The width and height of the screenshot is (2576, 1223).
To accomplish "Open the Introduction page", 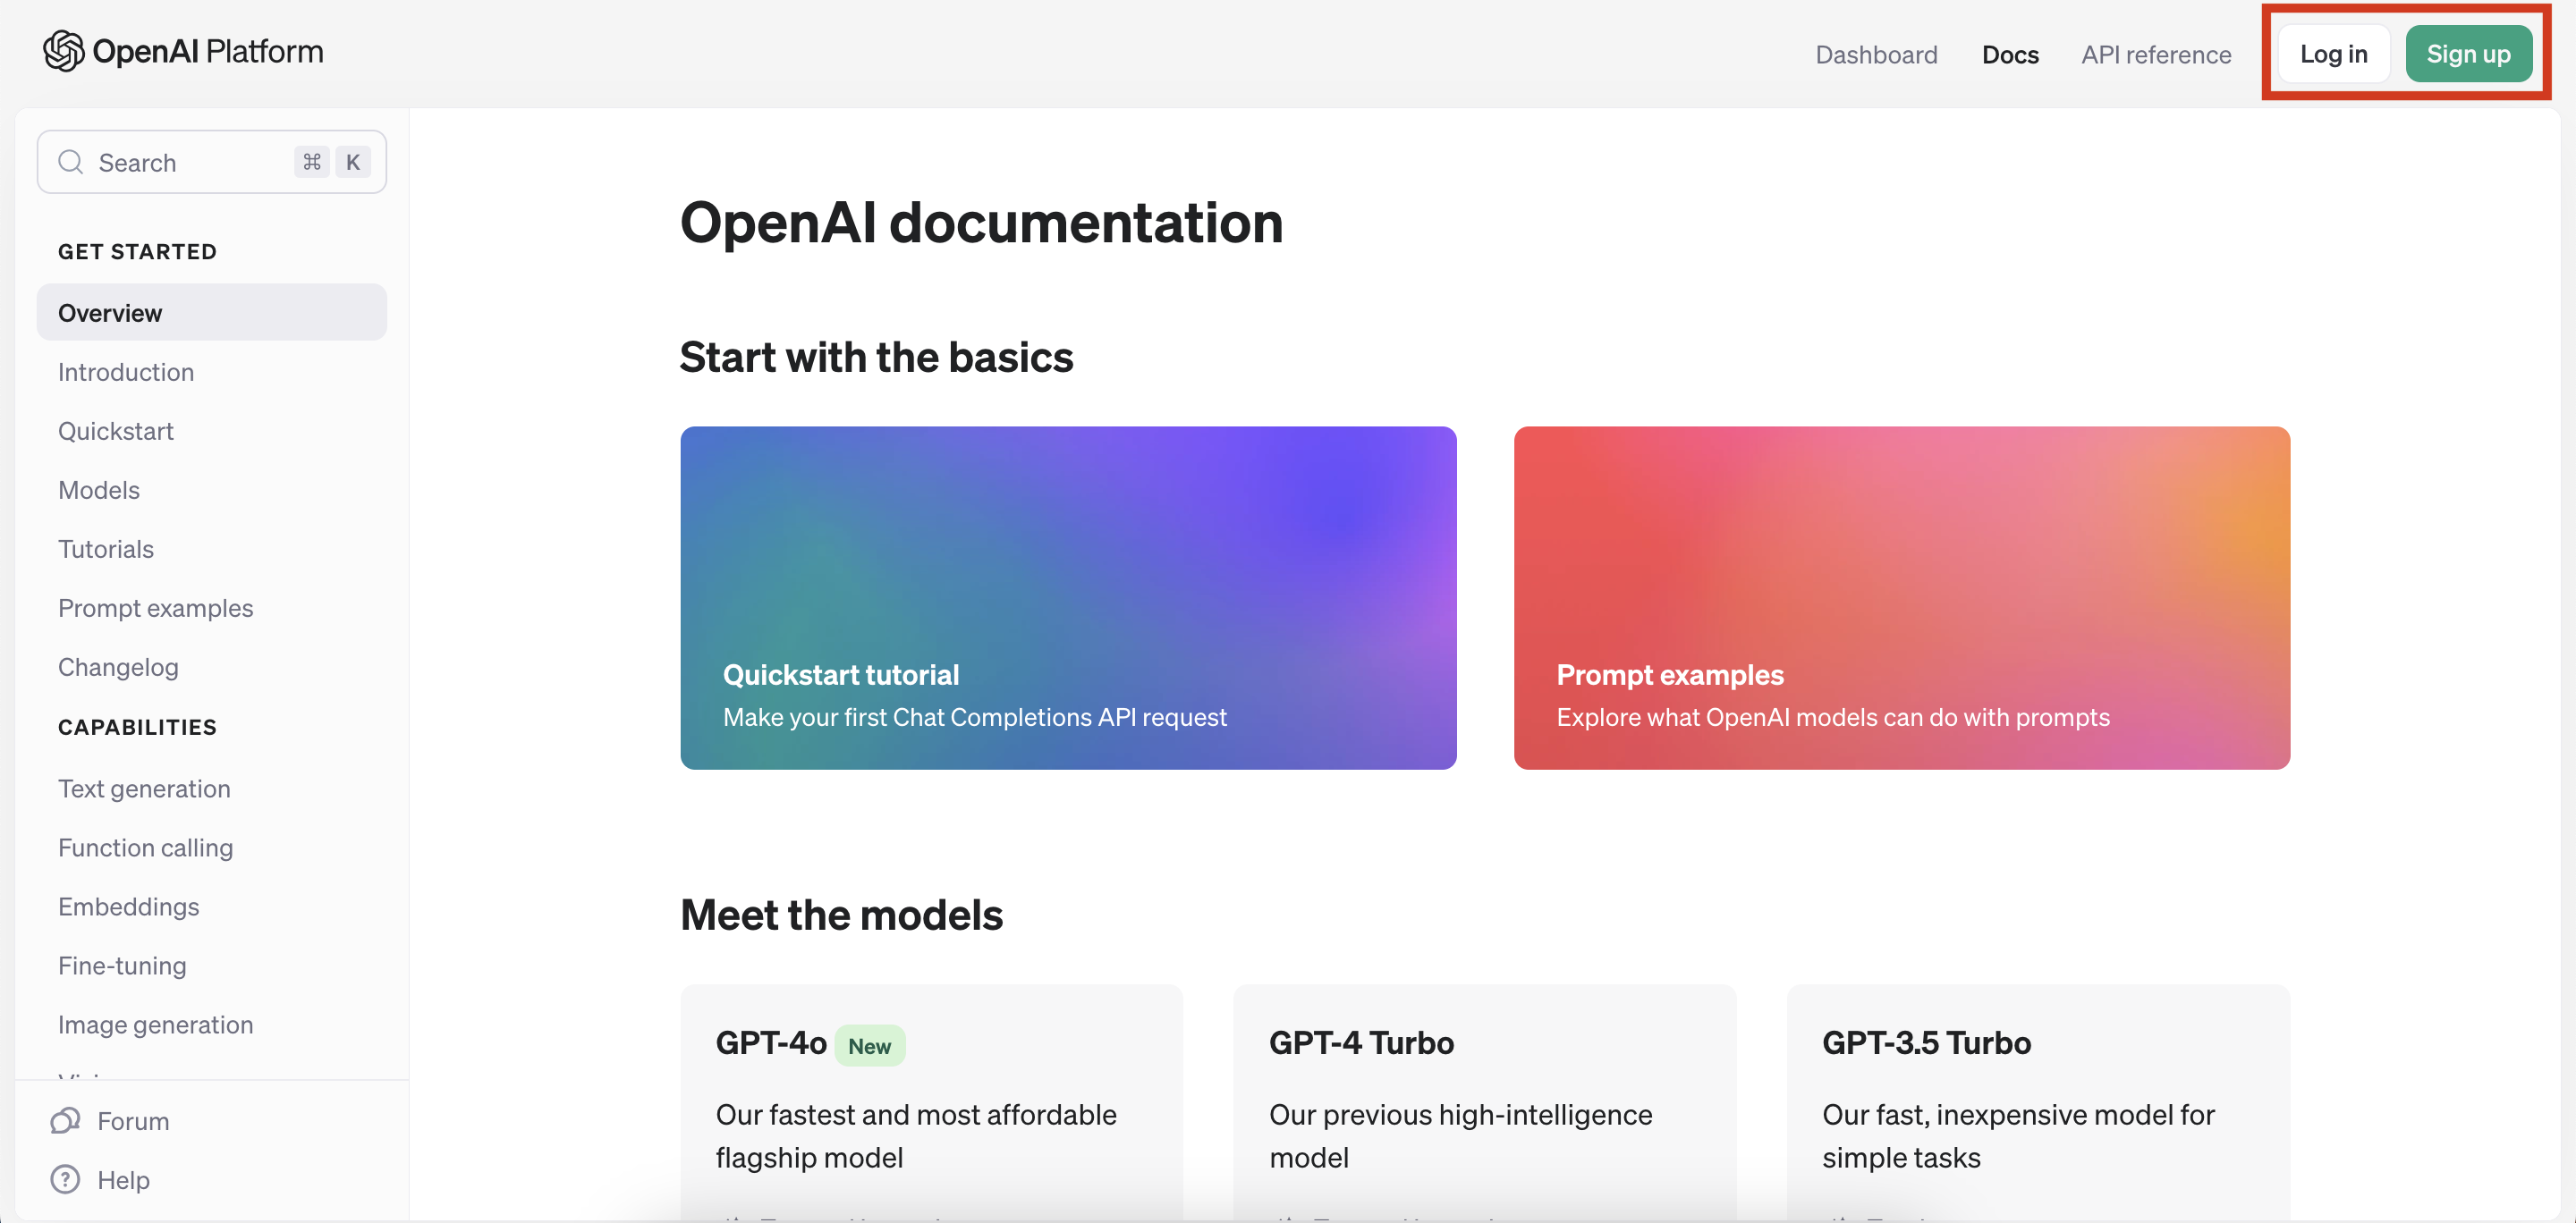I will [x=126, y=372].
